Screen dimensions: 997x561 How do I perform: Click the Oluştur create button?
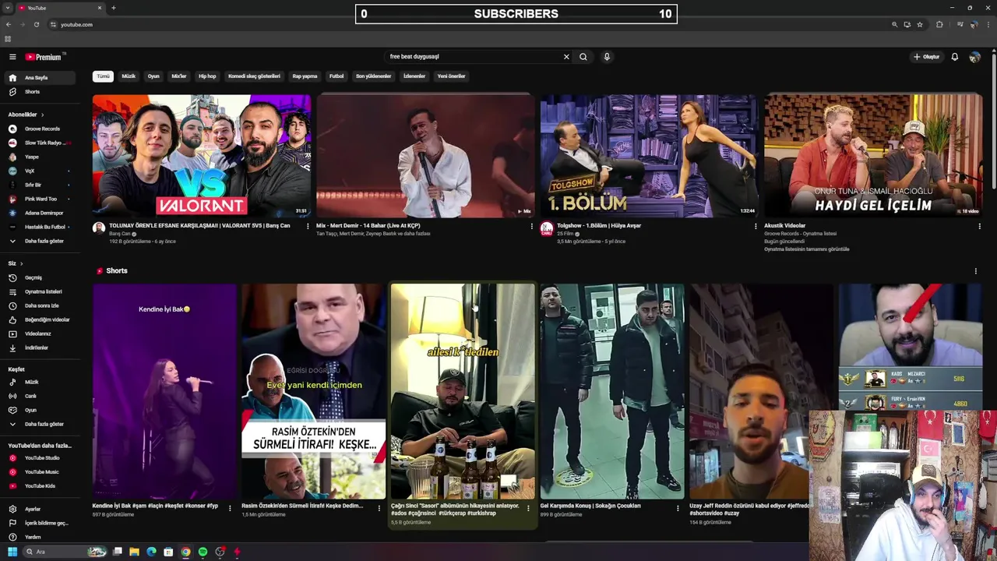[x=926, y=57]
